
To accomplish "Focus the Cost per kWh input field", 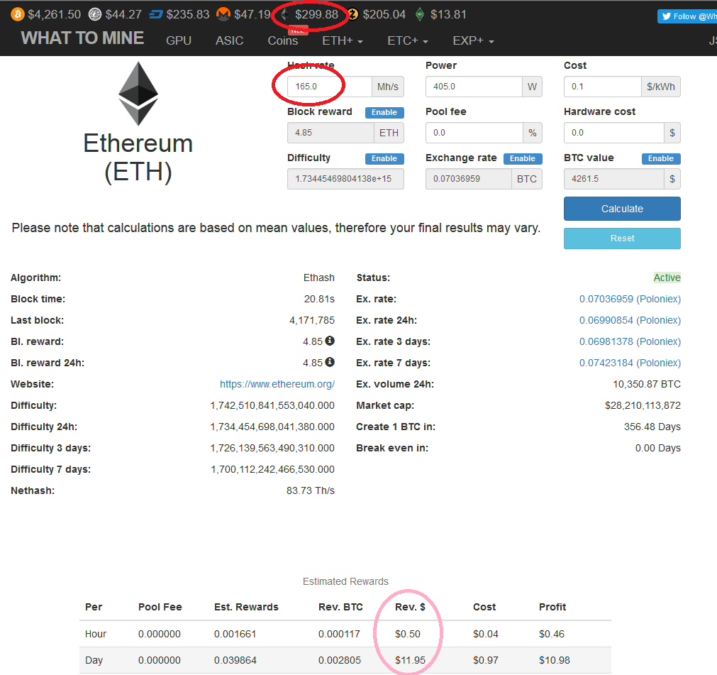I will pos(602,87).
